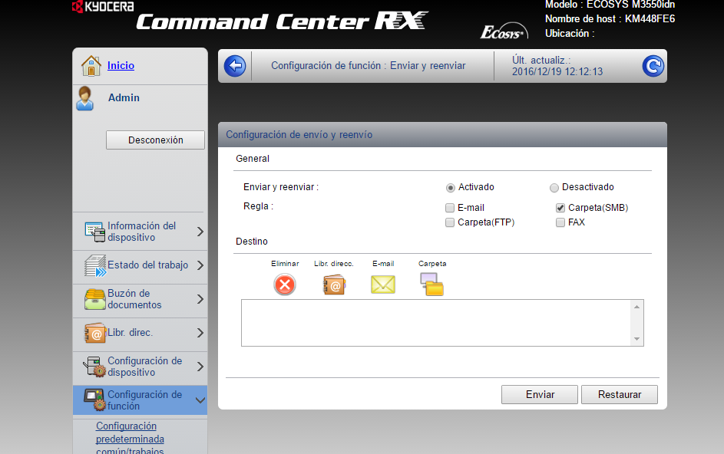Enable the Carpeta(FTP) rule checkbox

click(x=450, y=223)
